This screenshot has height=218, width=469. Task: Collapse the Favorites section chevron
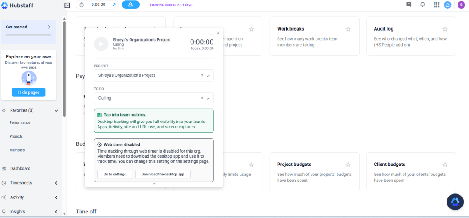coord(56,111)
